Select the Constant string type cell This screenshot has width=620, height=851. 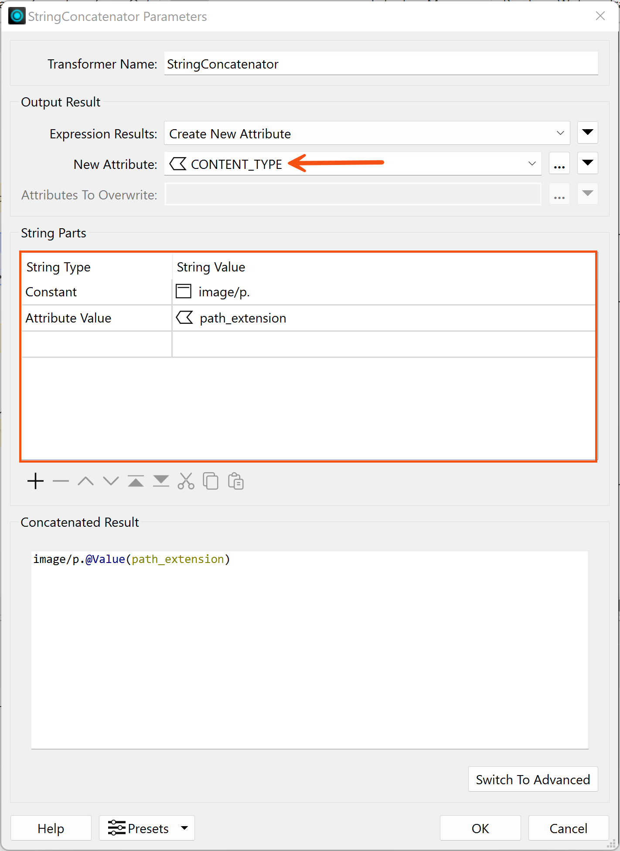(x=97, y=292)
